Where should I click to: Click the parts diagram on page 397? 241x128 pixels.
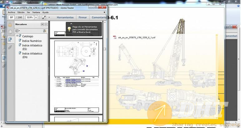[x=76, y=59]
